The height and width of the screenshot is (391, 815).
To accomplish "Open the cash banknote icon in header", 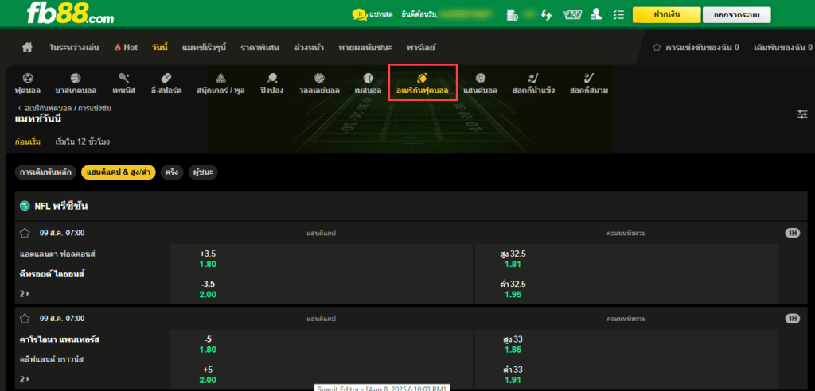I will tap(572, 14).
